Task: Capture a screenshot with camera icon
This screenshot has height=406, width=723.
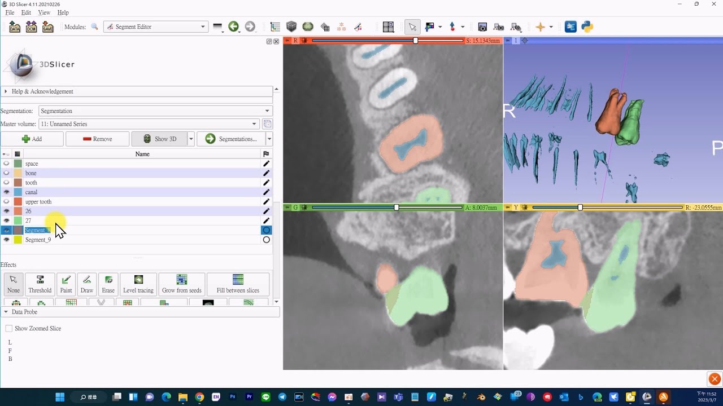Action: 482,27
